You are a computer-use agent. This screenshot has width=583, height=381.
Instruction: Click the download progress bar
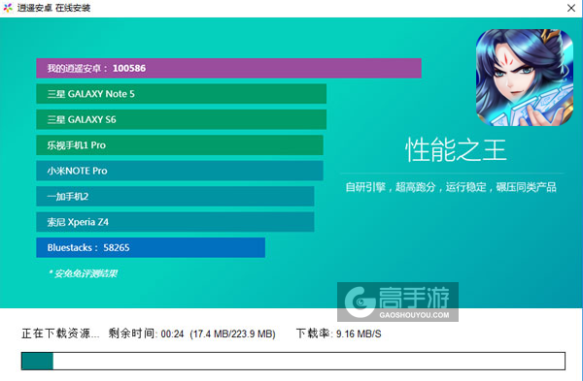point(293,361)
